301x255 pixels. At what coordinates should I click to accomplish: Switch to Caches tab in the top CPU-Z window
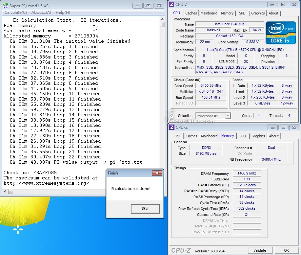pyautogui.click(x=191, y=13)
